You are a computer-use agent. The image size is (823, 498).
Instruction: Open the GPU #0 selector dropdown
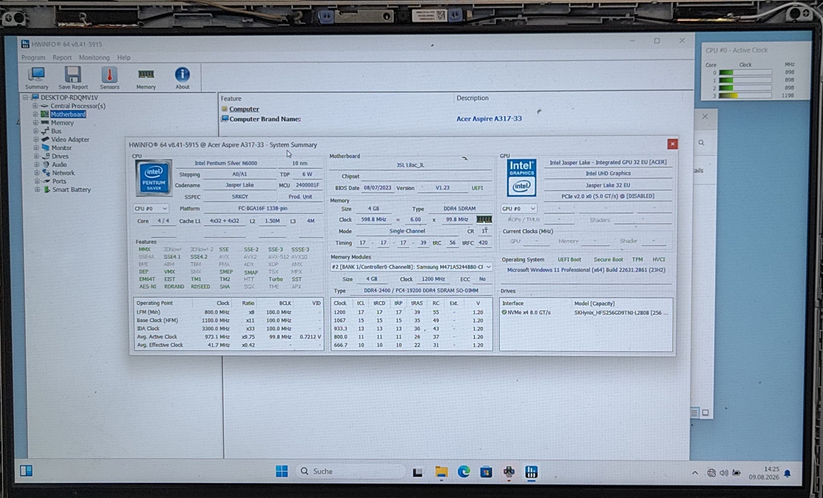[519, 208]
